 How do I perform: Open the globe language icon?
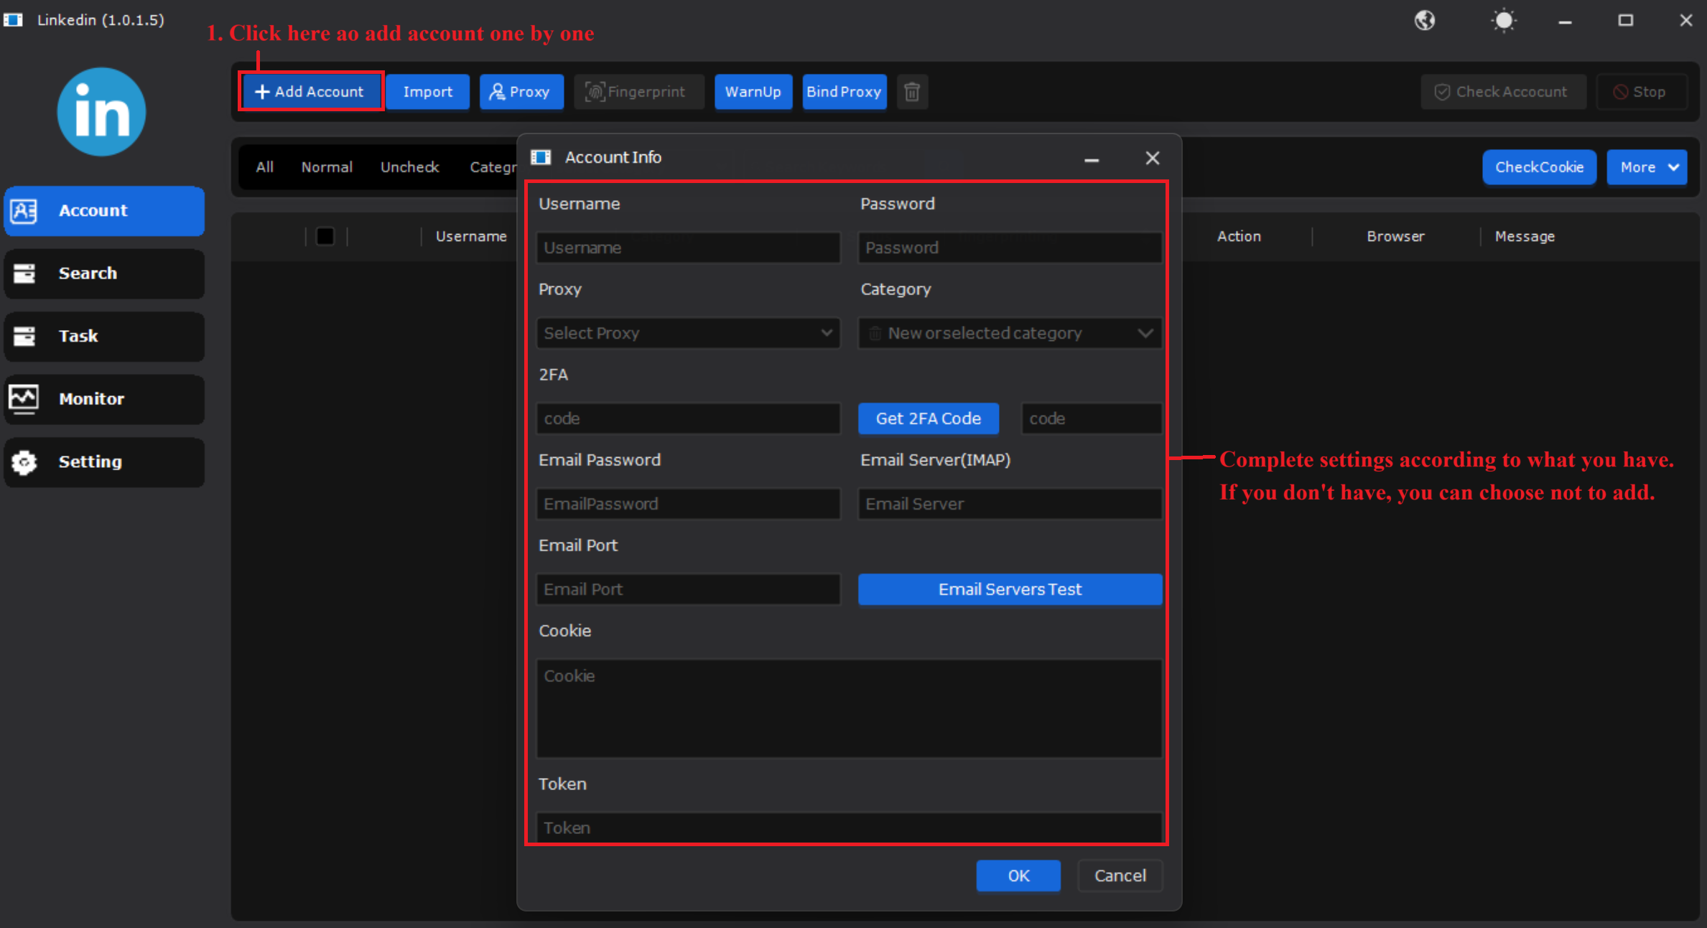point(1425,20)
